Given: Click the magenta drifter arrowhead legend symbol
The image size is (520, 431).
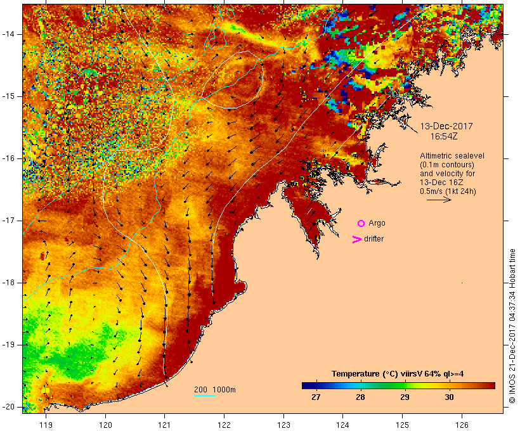Looking at the screenshot, I should [357, 240].
